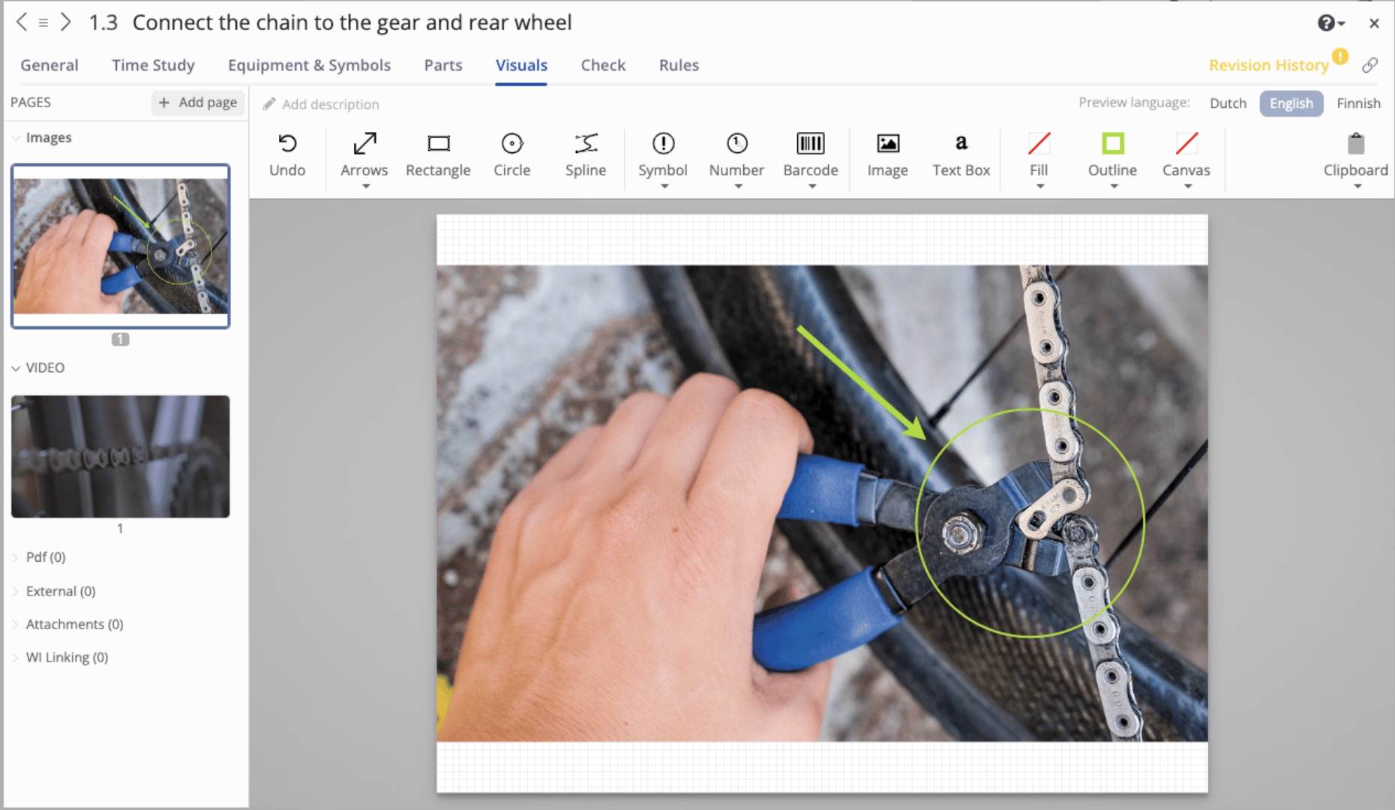Image resolution: width=1395 pixels, height=810 pixels.
Task: Select the Spline drawing tool
Action: tap(585, 154)
